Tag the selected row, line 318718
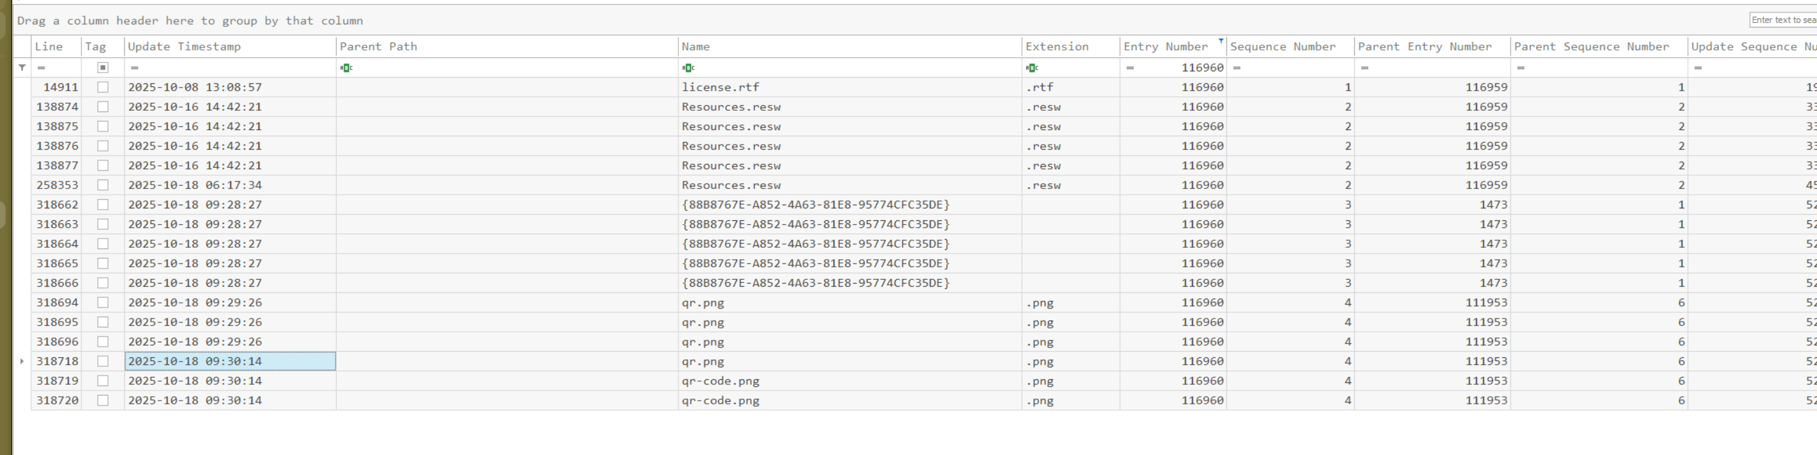Image resolution: width=1817 pixels, height=455 pixels. pos(103,361)
